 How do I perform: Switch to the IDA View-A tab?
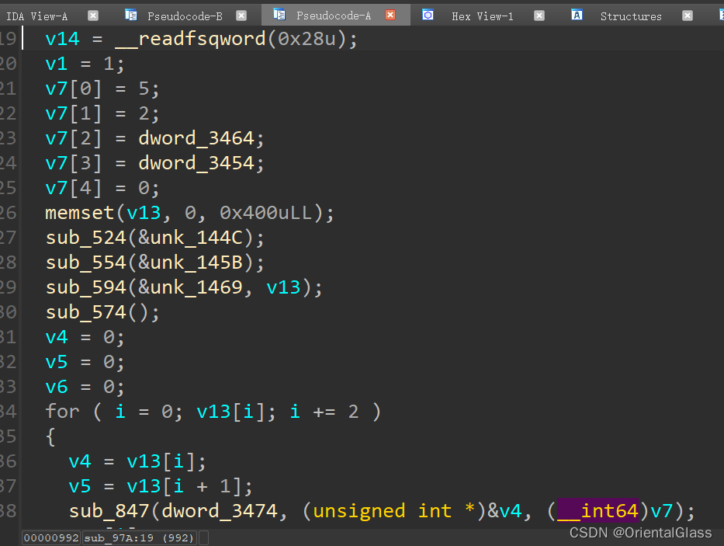click(37, 16)
